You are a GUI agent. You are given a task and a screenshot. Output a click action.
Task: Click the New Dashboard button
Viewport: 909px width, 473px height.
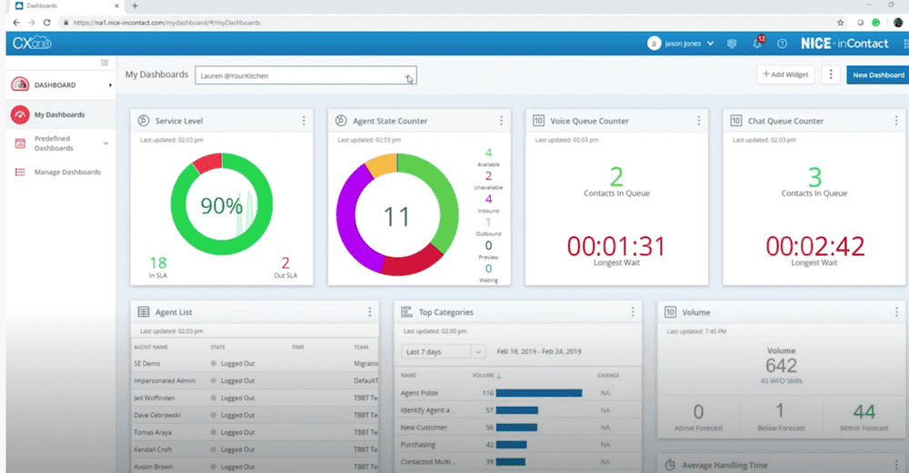[877, 75]
